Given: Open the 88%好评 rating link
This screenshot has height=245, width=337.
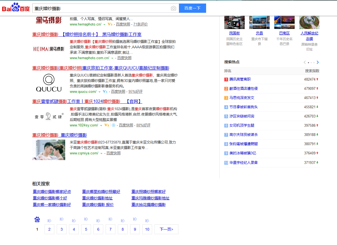Looking at the screenshot, I should [143, 125].
